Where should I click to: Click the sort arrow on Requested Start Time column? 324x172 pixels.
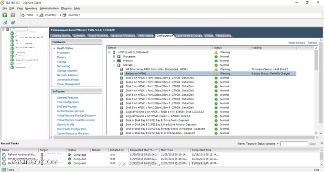click(156, 150)
